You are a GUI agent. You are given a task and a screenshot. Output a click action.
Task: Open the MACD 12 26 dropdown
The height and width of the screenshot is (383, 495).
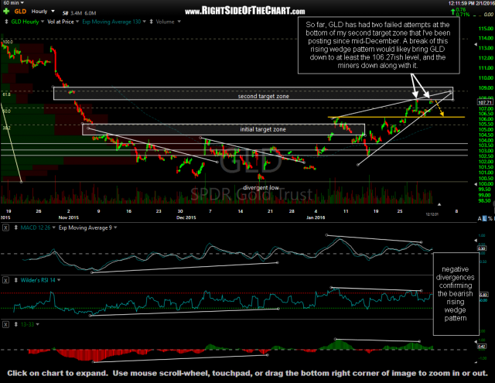53,227
